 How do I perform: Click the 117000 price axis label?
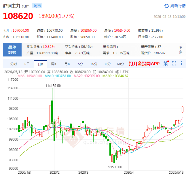(13, 79)
